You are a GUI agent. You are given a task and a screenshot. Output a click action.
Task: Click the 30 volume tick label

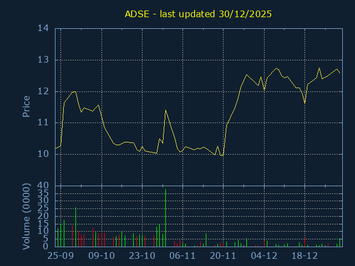pos(43,200)
